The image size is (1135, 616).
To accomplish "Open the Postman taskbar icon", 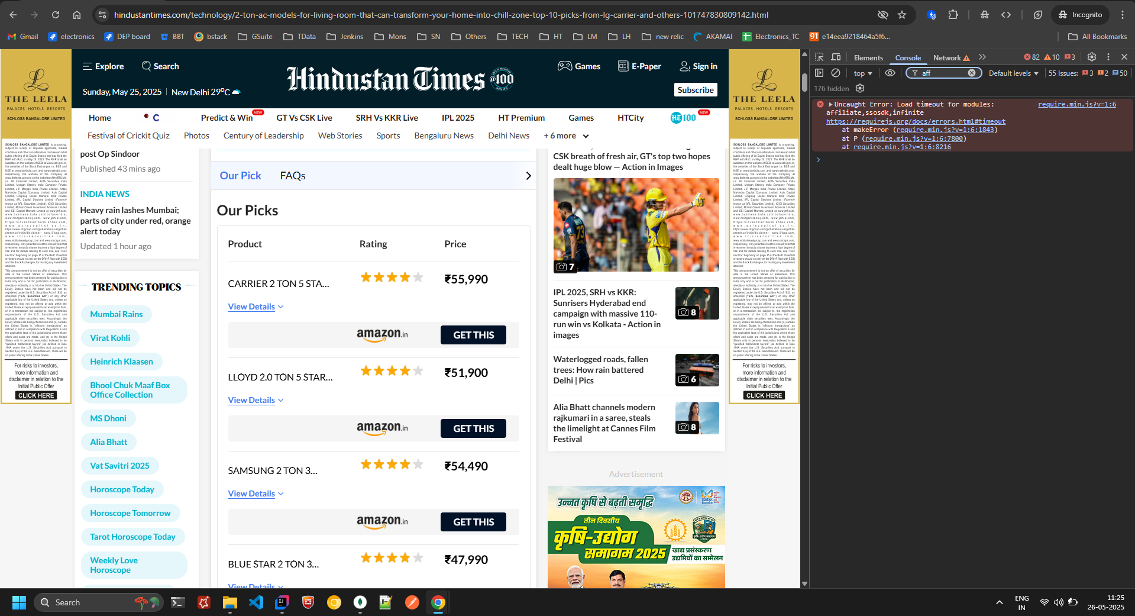I will [x=412, y=602].
